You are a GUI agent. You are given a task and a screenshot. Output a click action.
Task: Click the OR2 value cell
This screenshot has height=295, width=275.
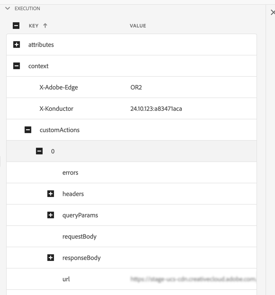tap(136, 87)
